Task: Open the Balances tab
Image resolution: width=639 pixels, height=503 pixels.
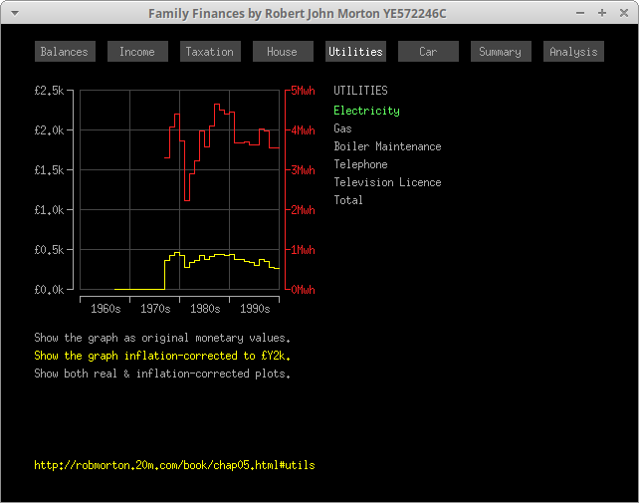Action: pyautogui.click(x=65, y=52)
